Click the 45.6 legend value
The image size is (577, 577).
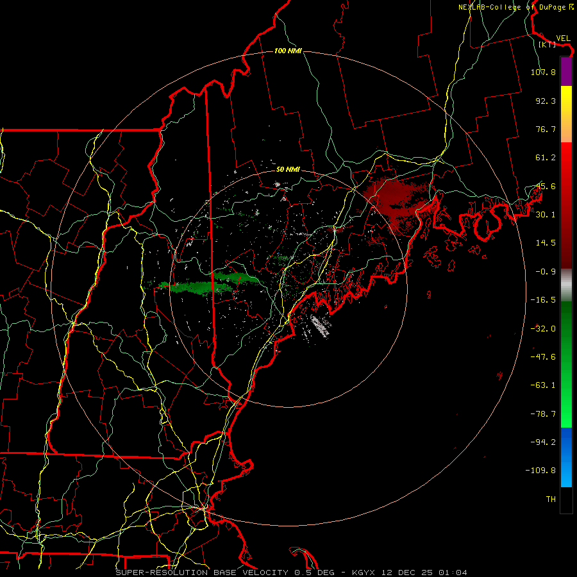546,186
